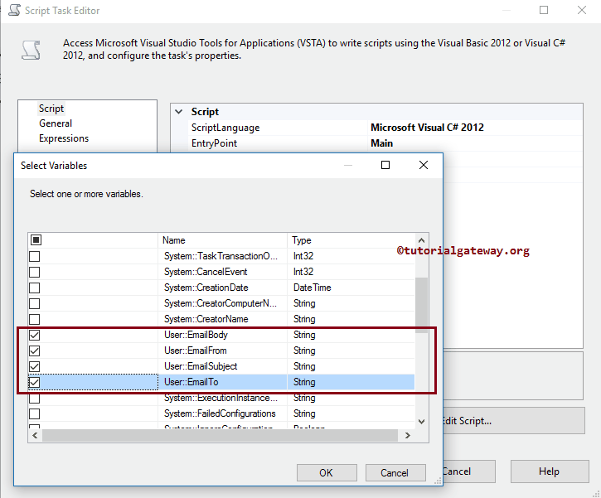The width and height of the screenshot is (601, 498).
Task: Click the Edit Script... button
Action: coord(514,421)
